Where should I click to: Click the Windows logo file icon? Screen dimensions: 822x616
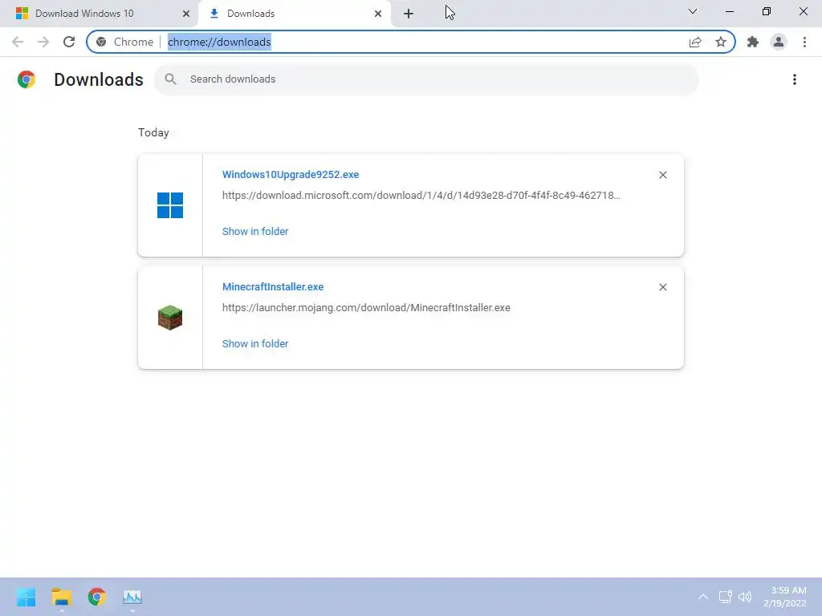click(x=170, y=205)
